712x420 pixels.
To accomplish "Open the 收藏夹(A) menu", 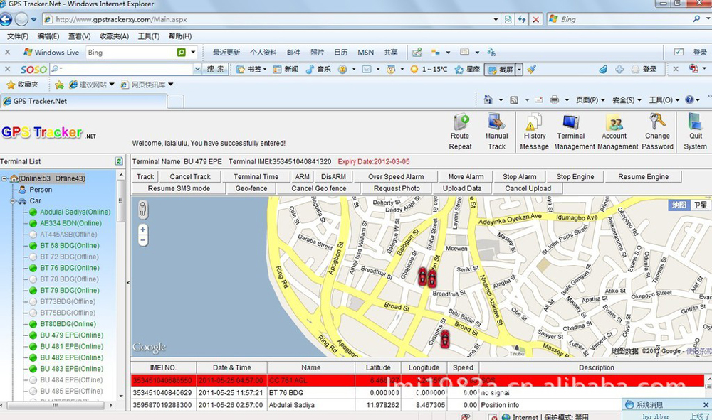I will point(114,36).
